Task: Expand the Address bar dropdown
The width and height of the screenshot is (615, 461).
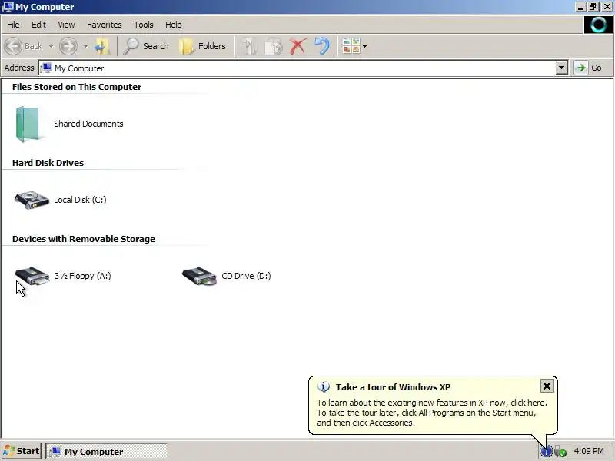Action: [562, 68]
